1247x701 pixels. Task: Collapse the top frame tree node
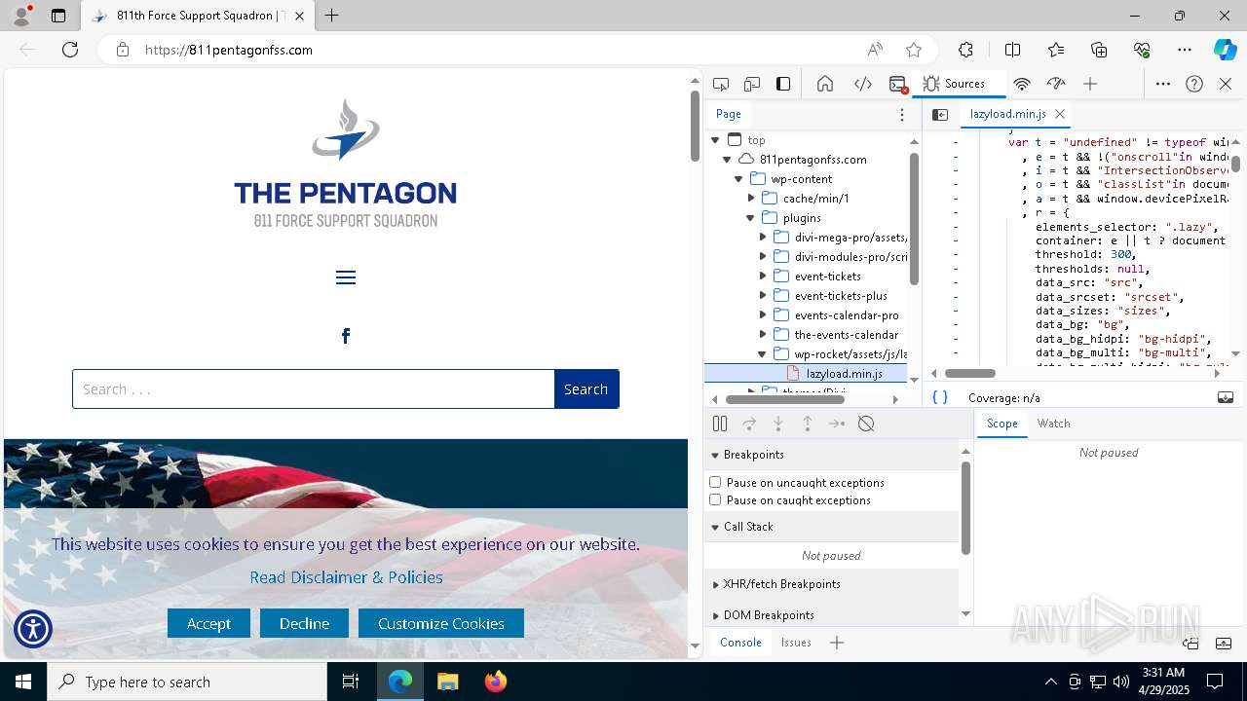click(715, 140)
